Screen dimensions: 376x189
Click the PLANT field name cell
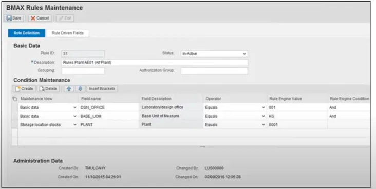coord(109,125)
